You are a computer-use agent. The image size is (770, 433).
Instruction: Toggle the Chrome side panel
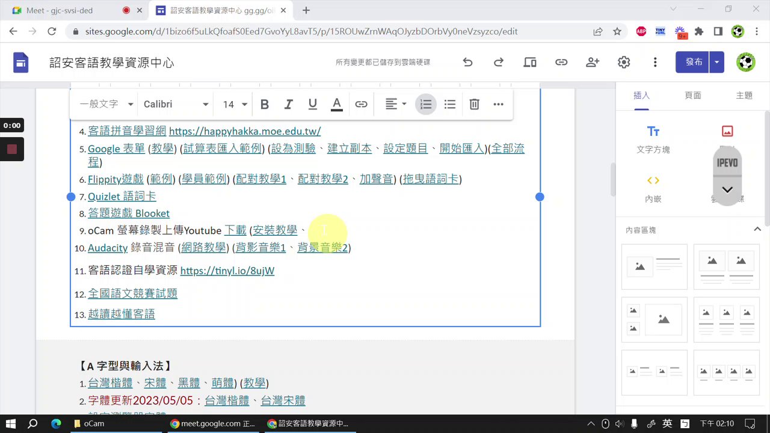[x=718, y=32]
